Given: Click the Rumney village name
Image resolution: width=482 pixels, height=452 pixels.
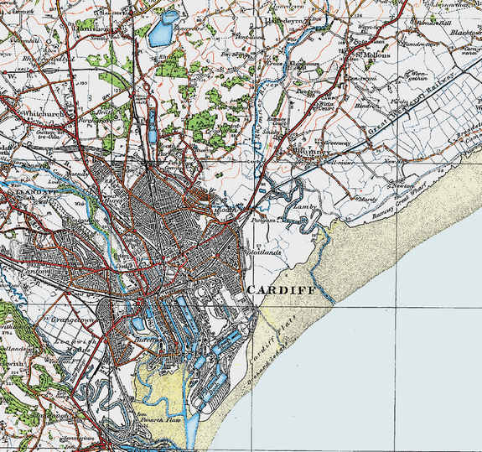Looking at the screenshot, I should coord(311,152).
